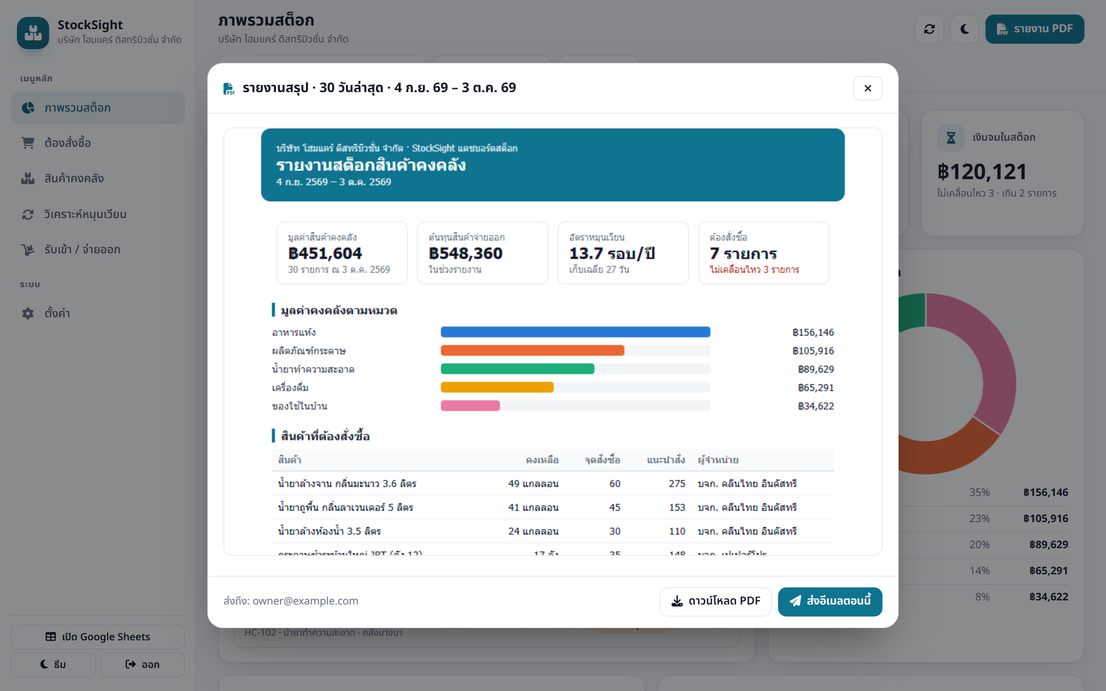This screenshot has width=1106, height=691.
Task: Click the น้ำยาล้างจาน กลิ่นมะนาว 3.6 ลิตร row
Action: 552,484
